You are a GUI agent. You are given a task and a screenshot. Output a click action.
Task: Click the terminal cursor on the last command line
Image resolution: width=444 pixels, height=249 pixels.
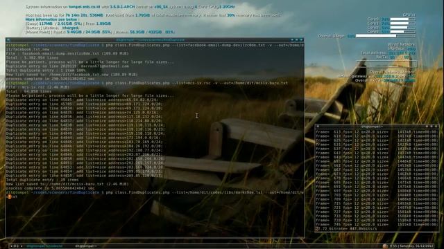pyautogui.click(x=9, y=196)
